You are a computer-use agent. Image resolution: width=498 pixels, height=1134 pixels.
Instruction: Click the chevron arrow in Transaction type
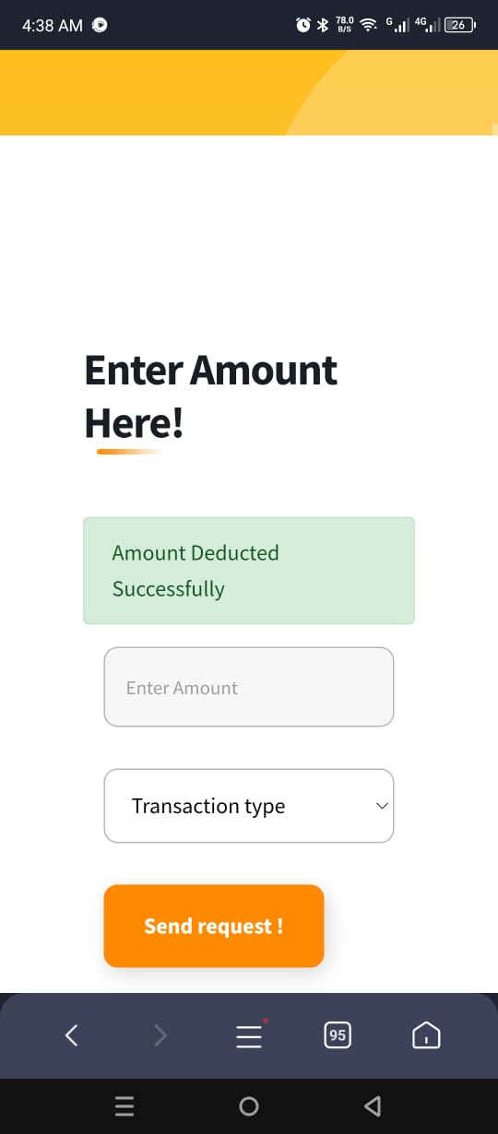click(382, 806)
